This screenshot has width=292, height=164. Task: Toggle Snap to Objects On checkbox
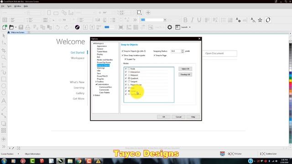(123, 51)
